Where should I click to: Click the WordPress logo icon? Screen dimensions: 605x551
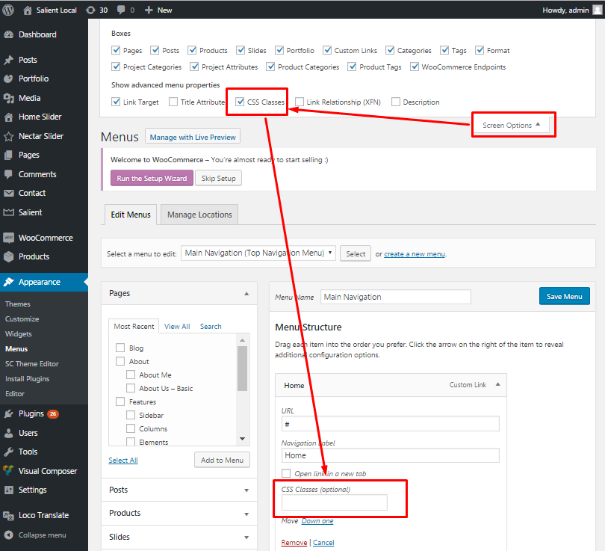click(8, 10)
